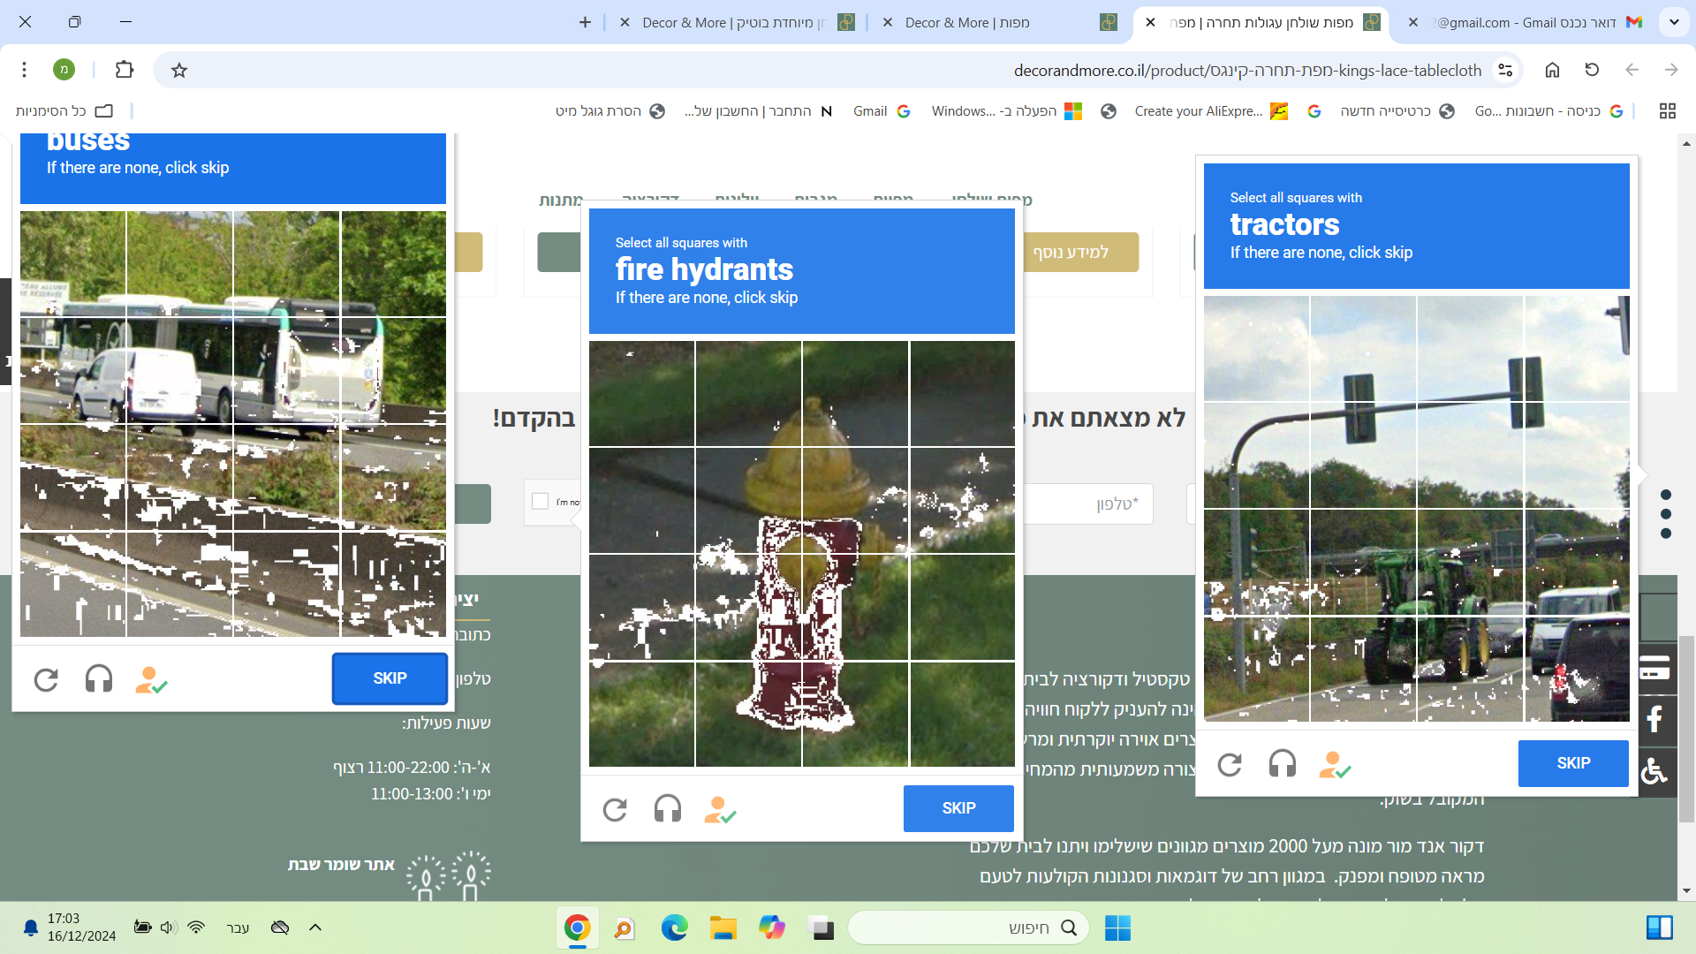Click the browser reload page icon
The image size is (1696, 954).
[1592, 70]
